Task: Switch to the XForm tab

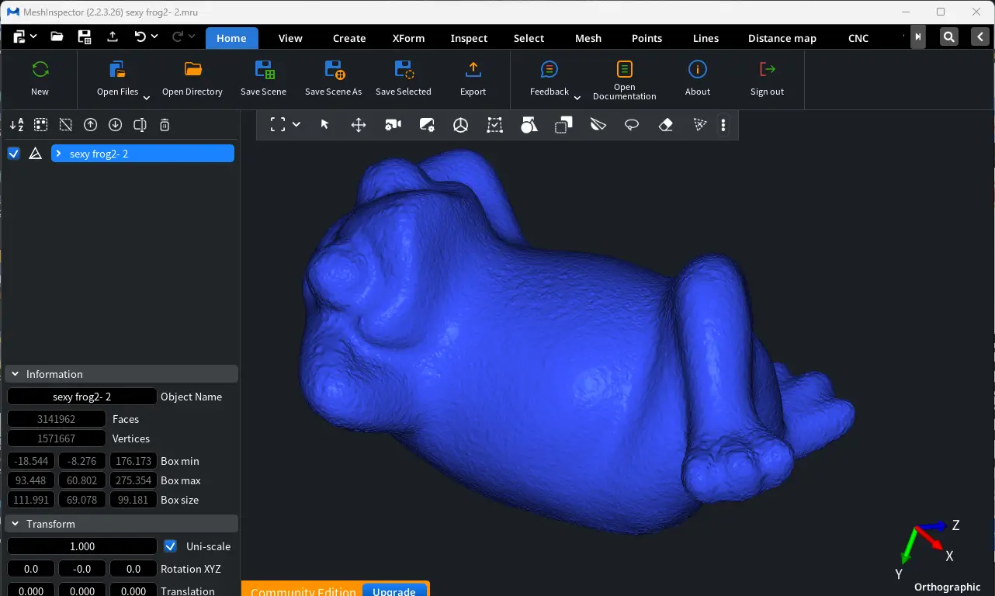Action: point(408,38)
